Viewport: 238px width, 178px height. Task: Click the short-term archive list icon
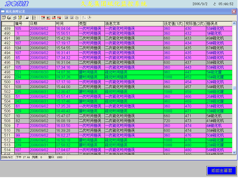[9, 18]
